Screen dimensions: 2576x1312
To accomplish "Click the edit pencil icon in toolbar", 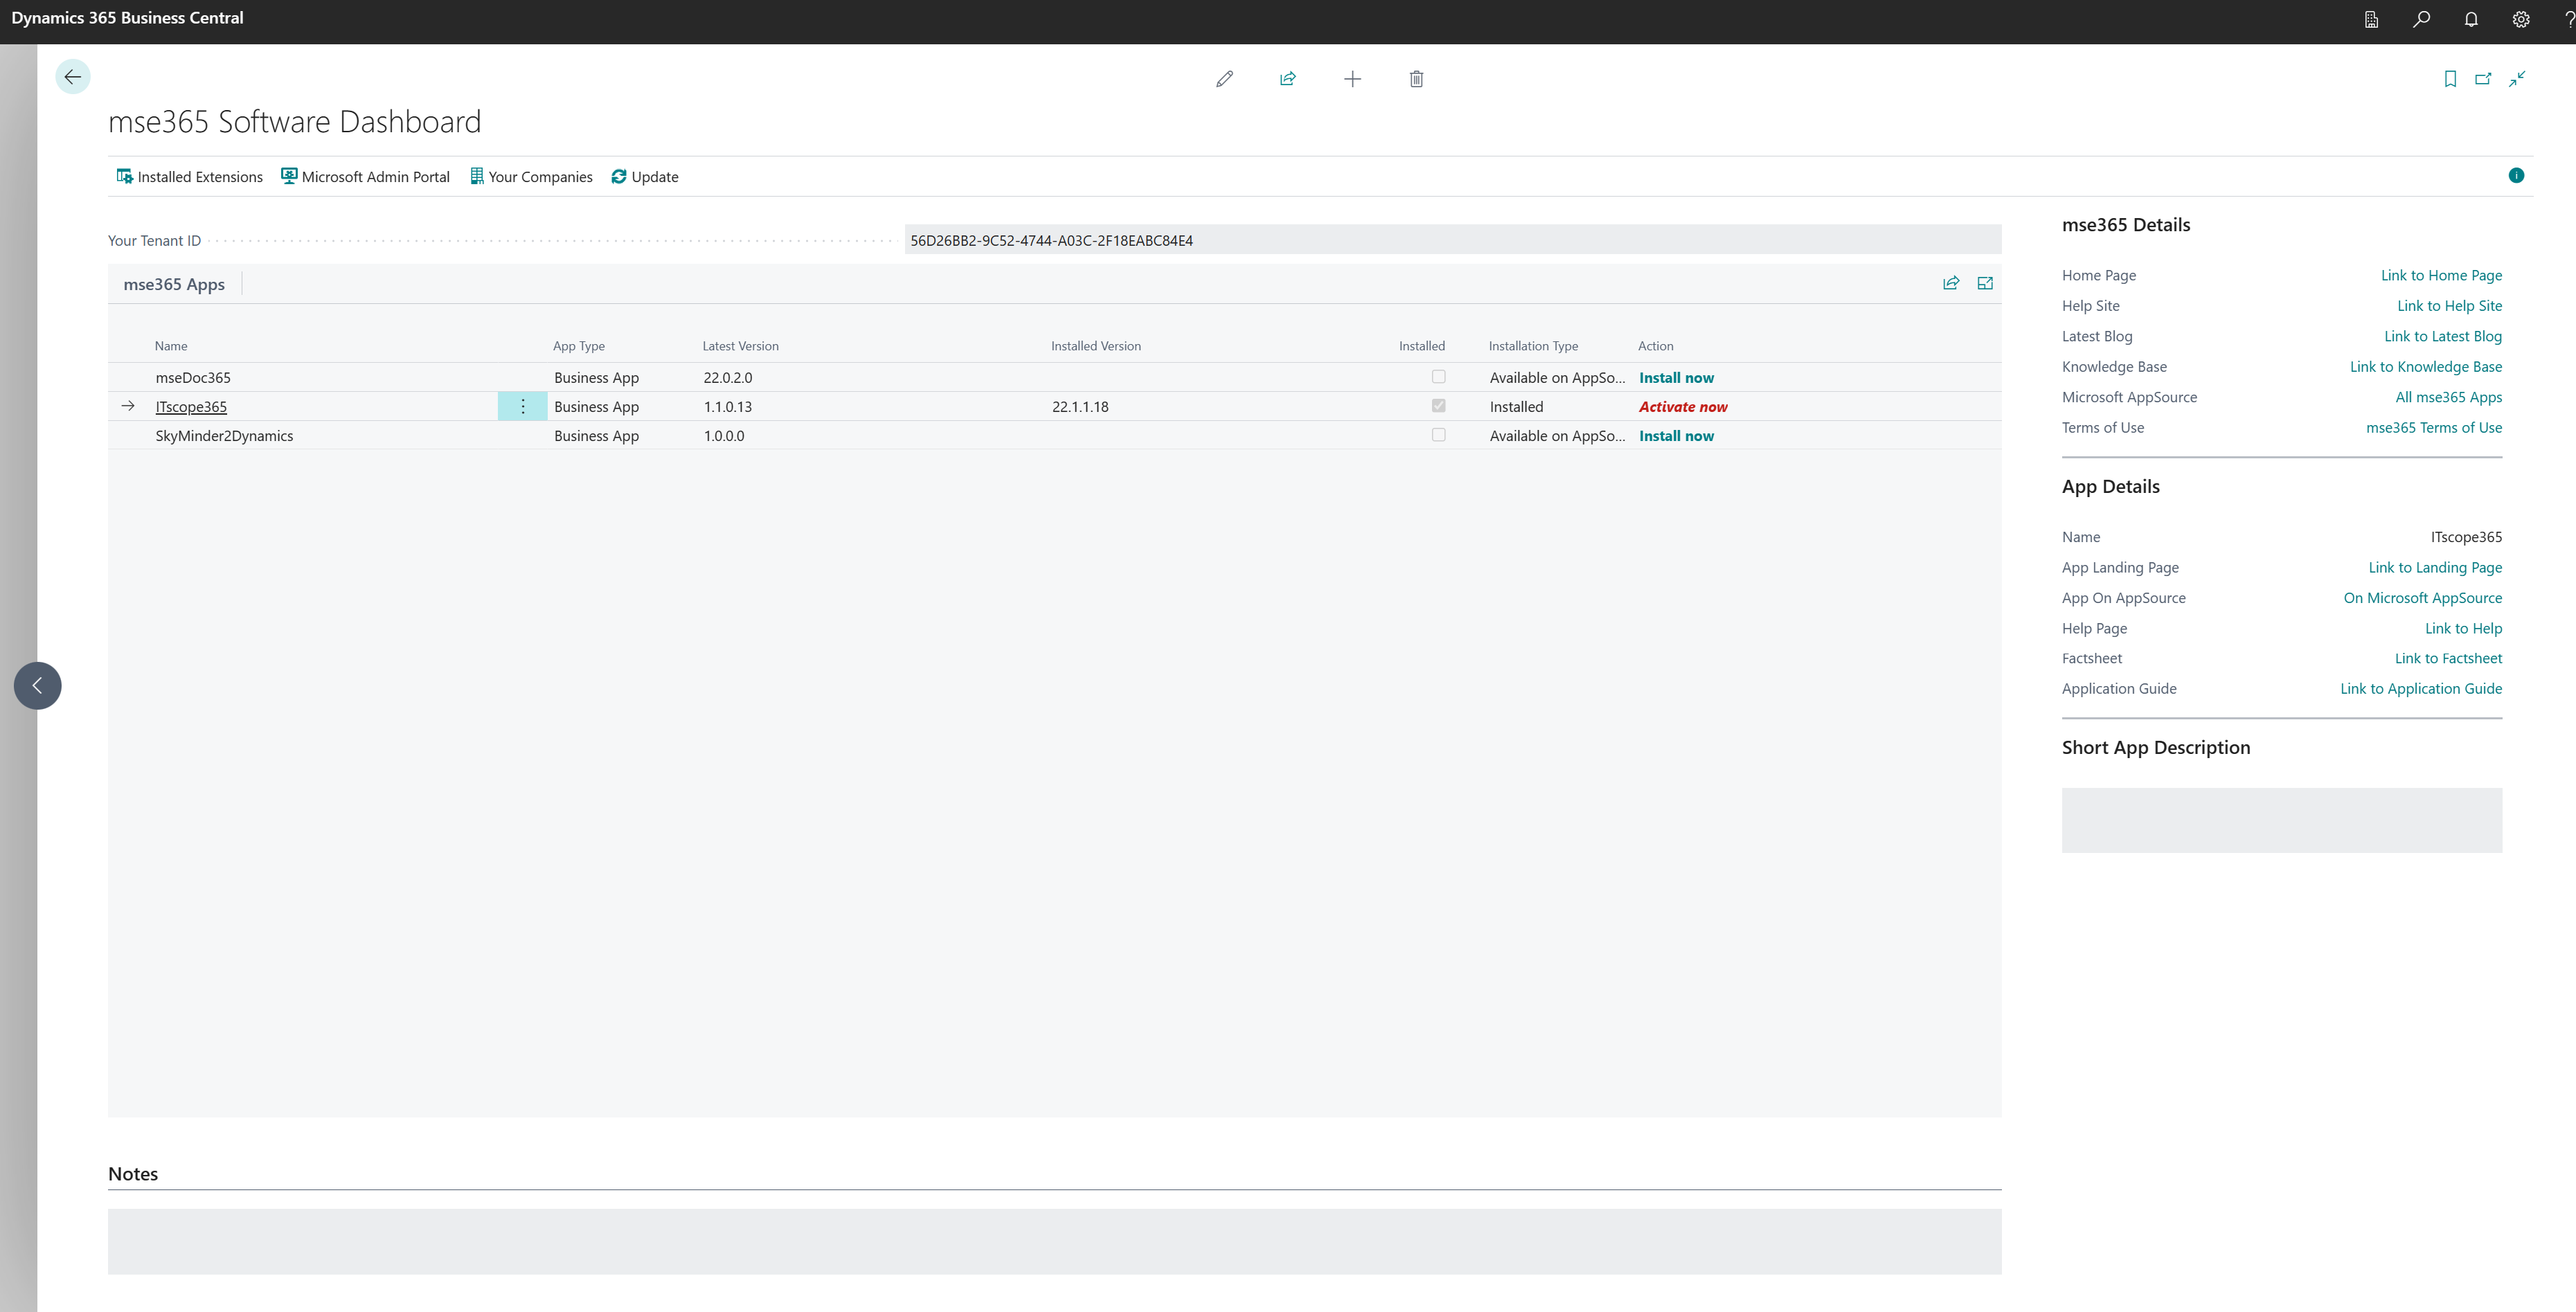I will tap(1224, 79).
